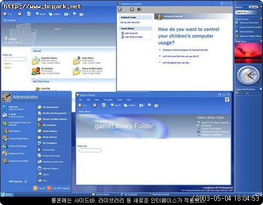263x205 pixels.
Task: Open Music Library icon in My Computer window
Action: click(x=87, y=60)
